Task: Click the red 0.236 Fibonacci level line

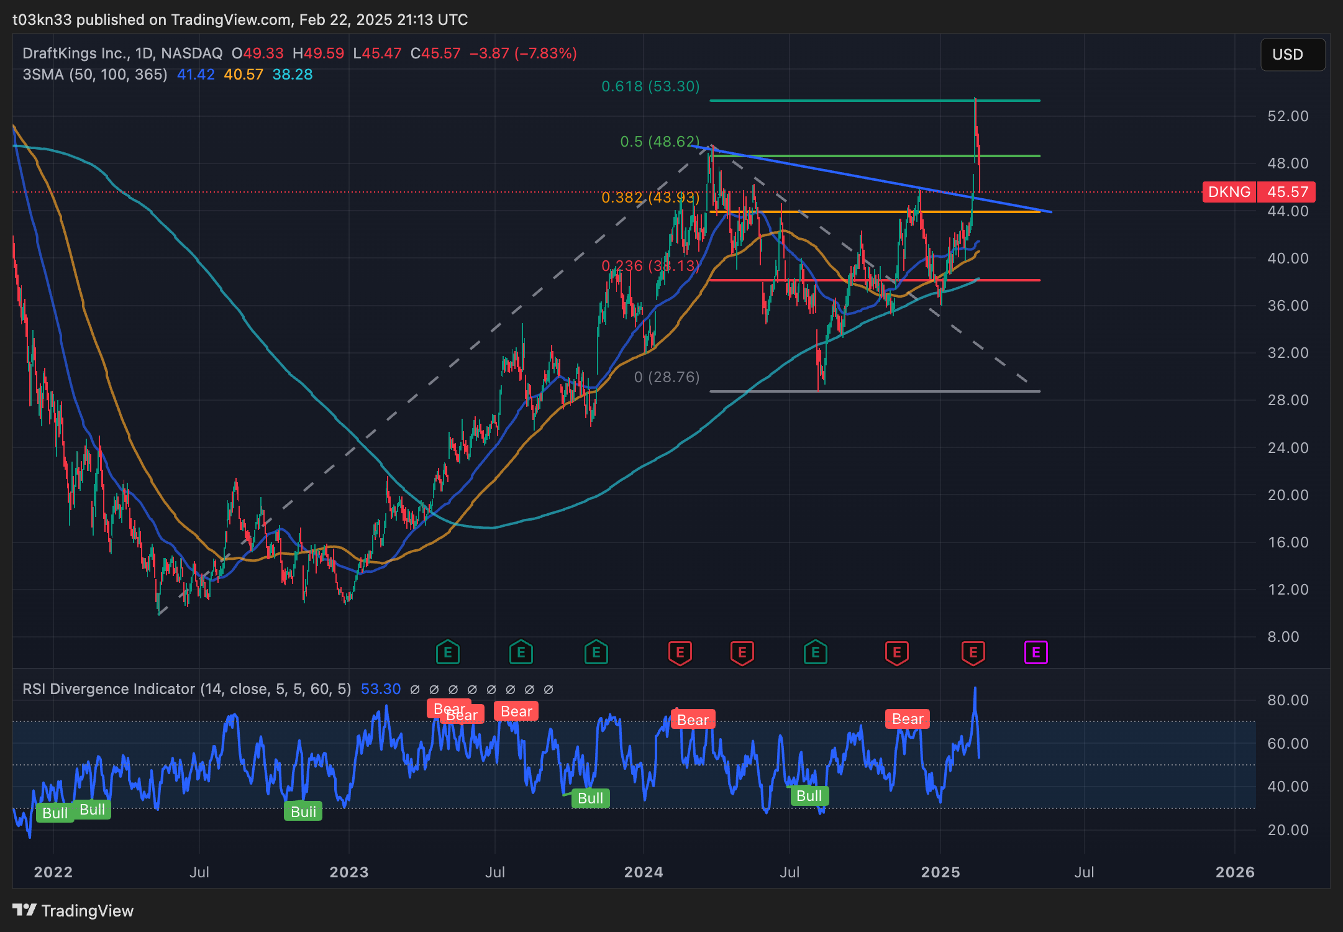Action: click(875, 280)
